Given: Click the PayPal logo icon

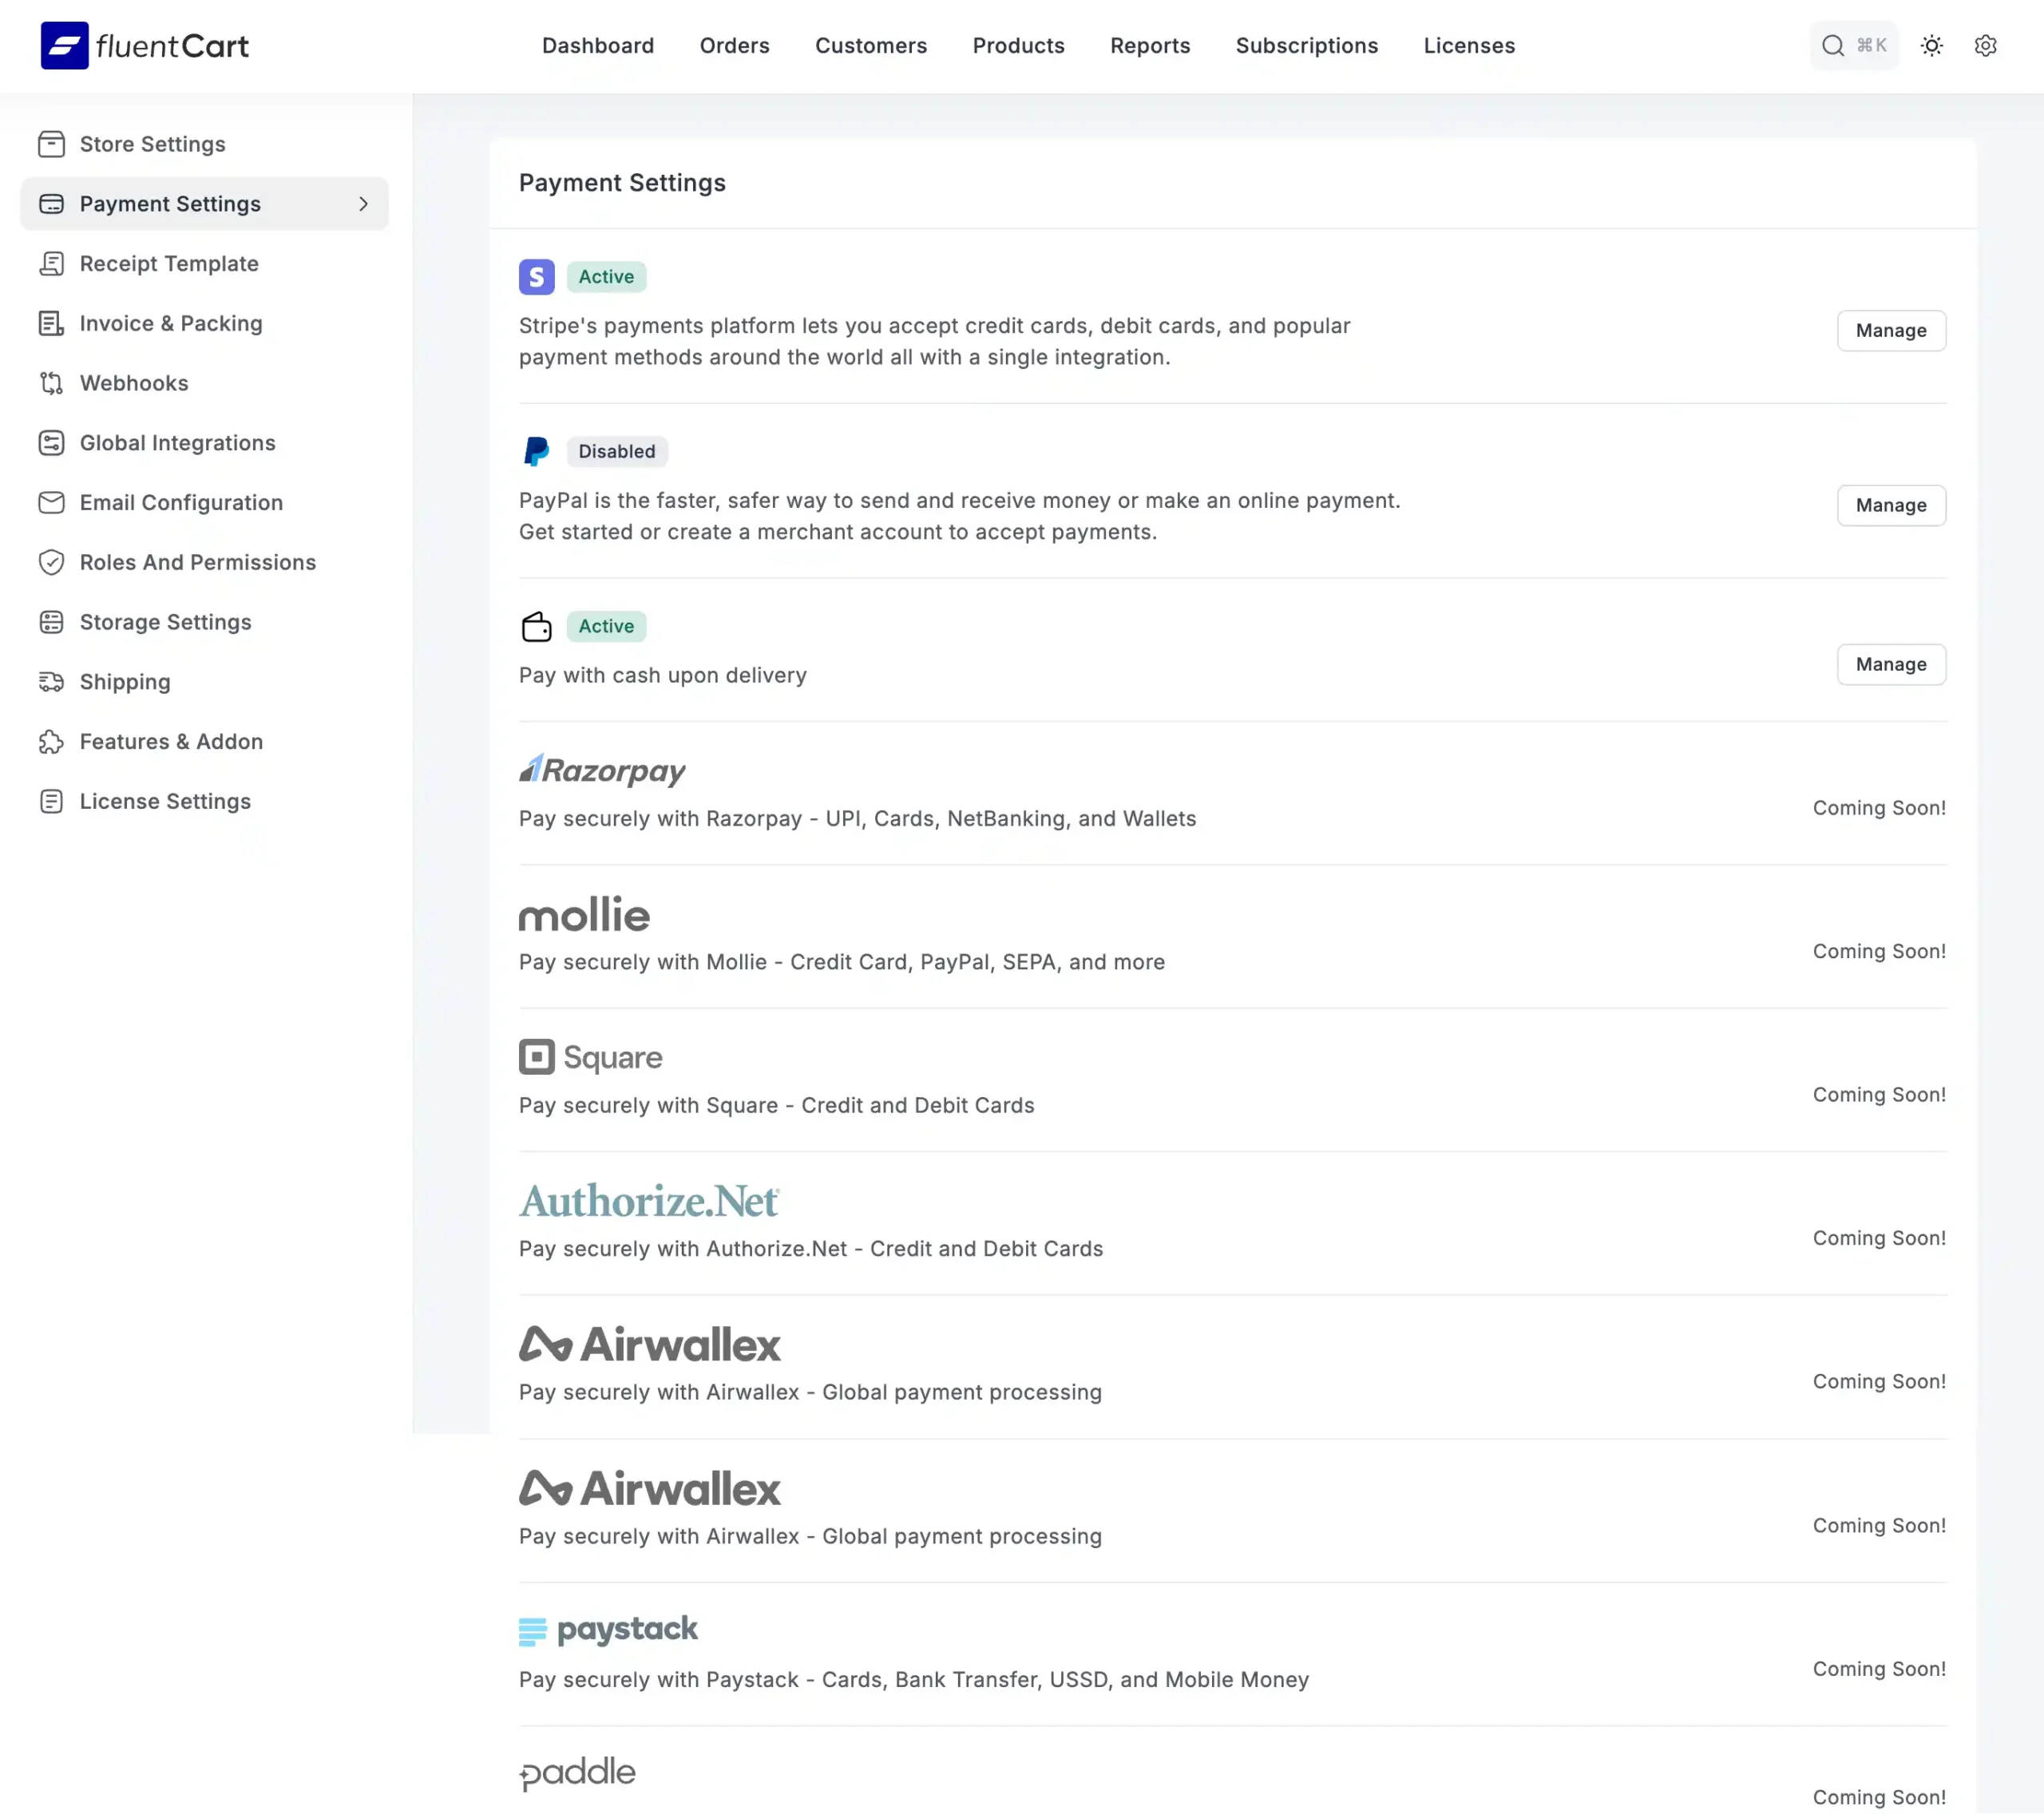Looking at the screenshot, I should click(536, 451).
